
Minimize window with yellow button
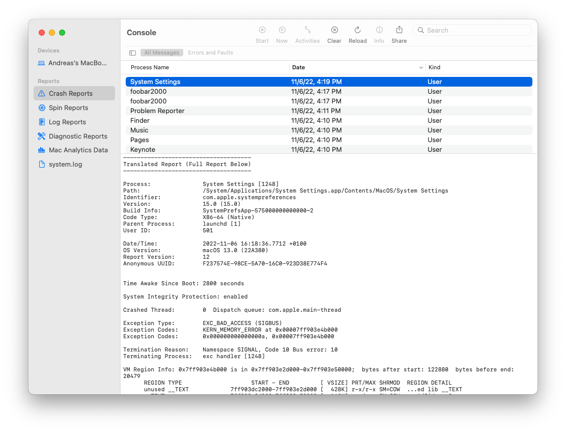pos(52,33)
